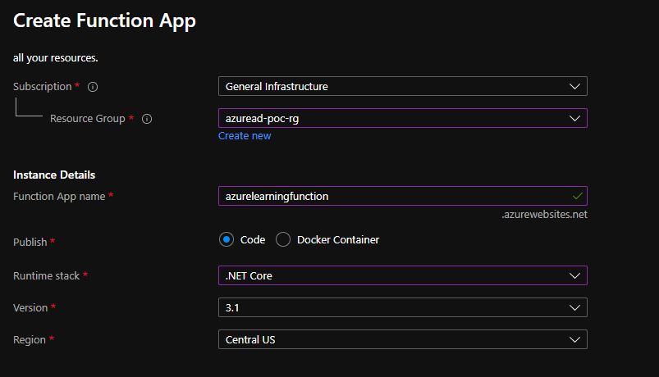Screen dimensions: 659x377
Task: Click the Create new link
Action: 245,136
